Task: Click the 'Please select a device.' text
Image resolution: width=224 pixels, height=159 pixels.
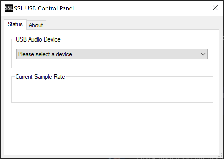Action: pyautogui.click(x=46, y=54)
